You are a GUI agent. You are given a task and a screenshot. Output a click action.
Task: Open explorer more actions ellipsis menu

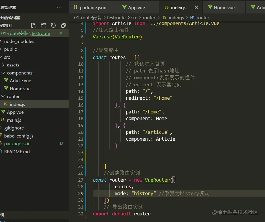coord(59,7)
